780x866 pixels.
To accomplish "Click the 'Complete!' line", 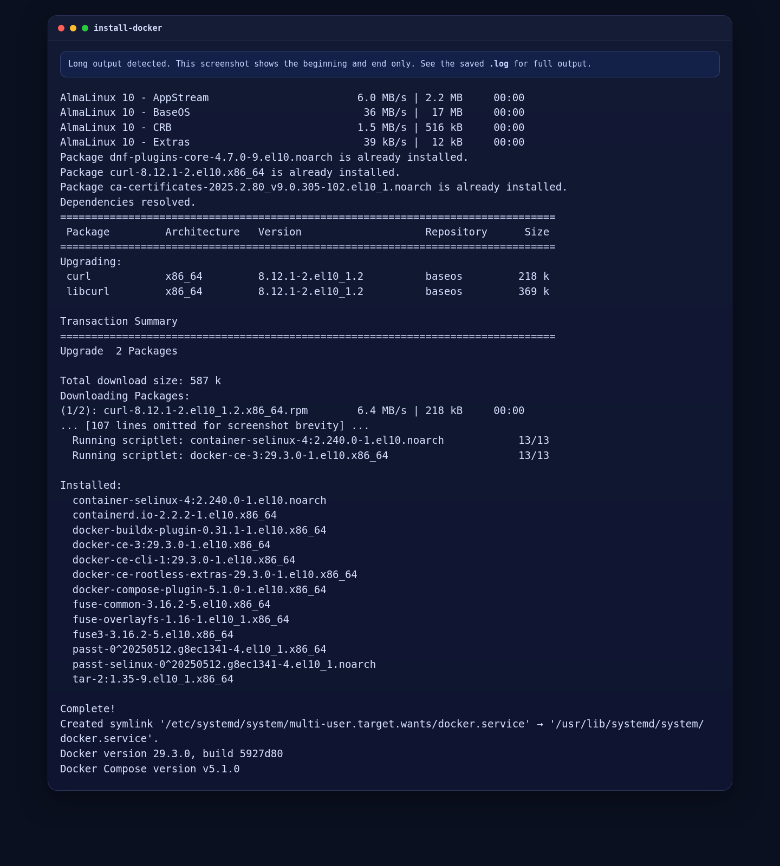I will point(88,709).
